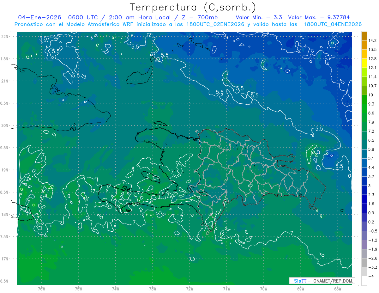
Task: Click the "75W" longitude axis label
Action: (79, 289)
